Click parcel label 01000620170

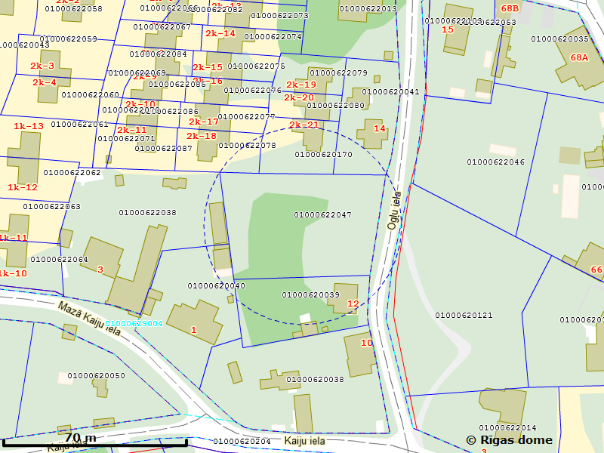click(323, 155)
